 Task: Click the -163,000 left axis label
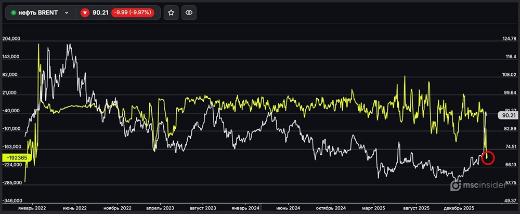click(11, 147)
